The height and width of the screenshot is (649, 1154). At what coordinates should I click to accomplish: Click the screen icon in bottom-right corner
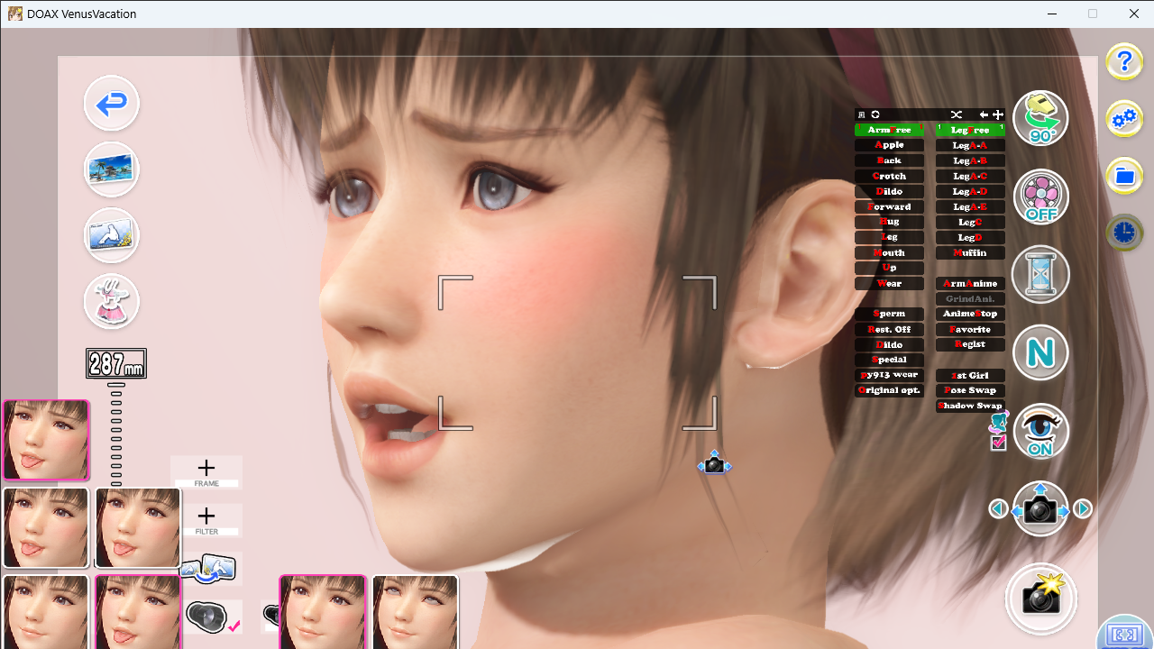[1125, 635]
